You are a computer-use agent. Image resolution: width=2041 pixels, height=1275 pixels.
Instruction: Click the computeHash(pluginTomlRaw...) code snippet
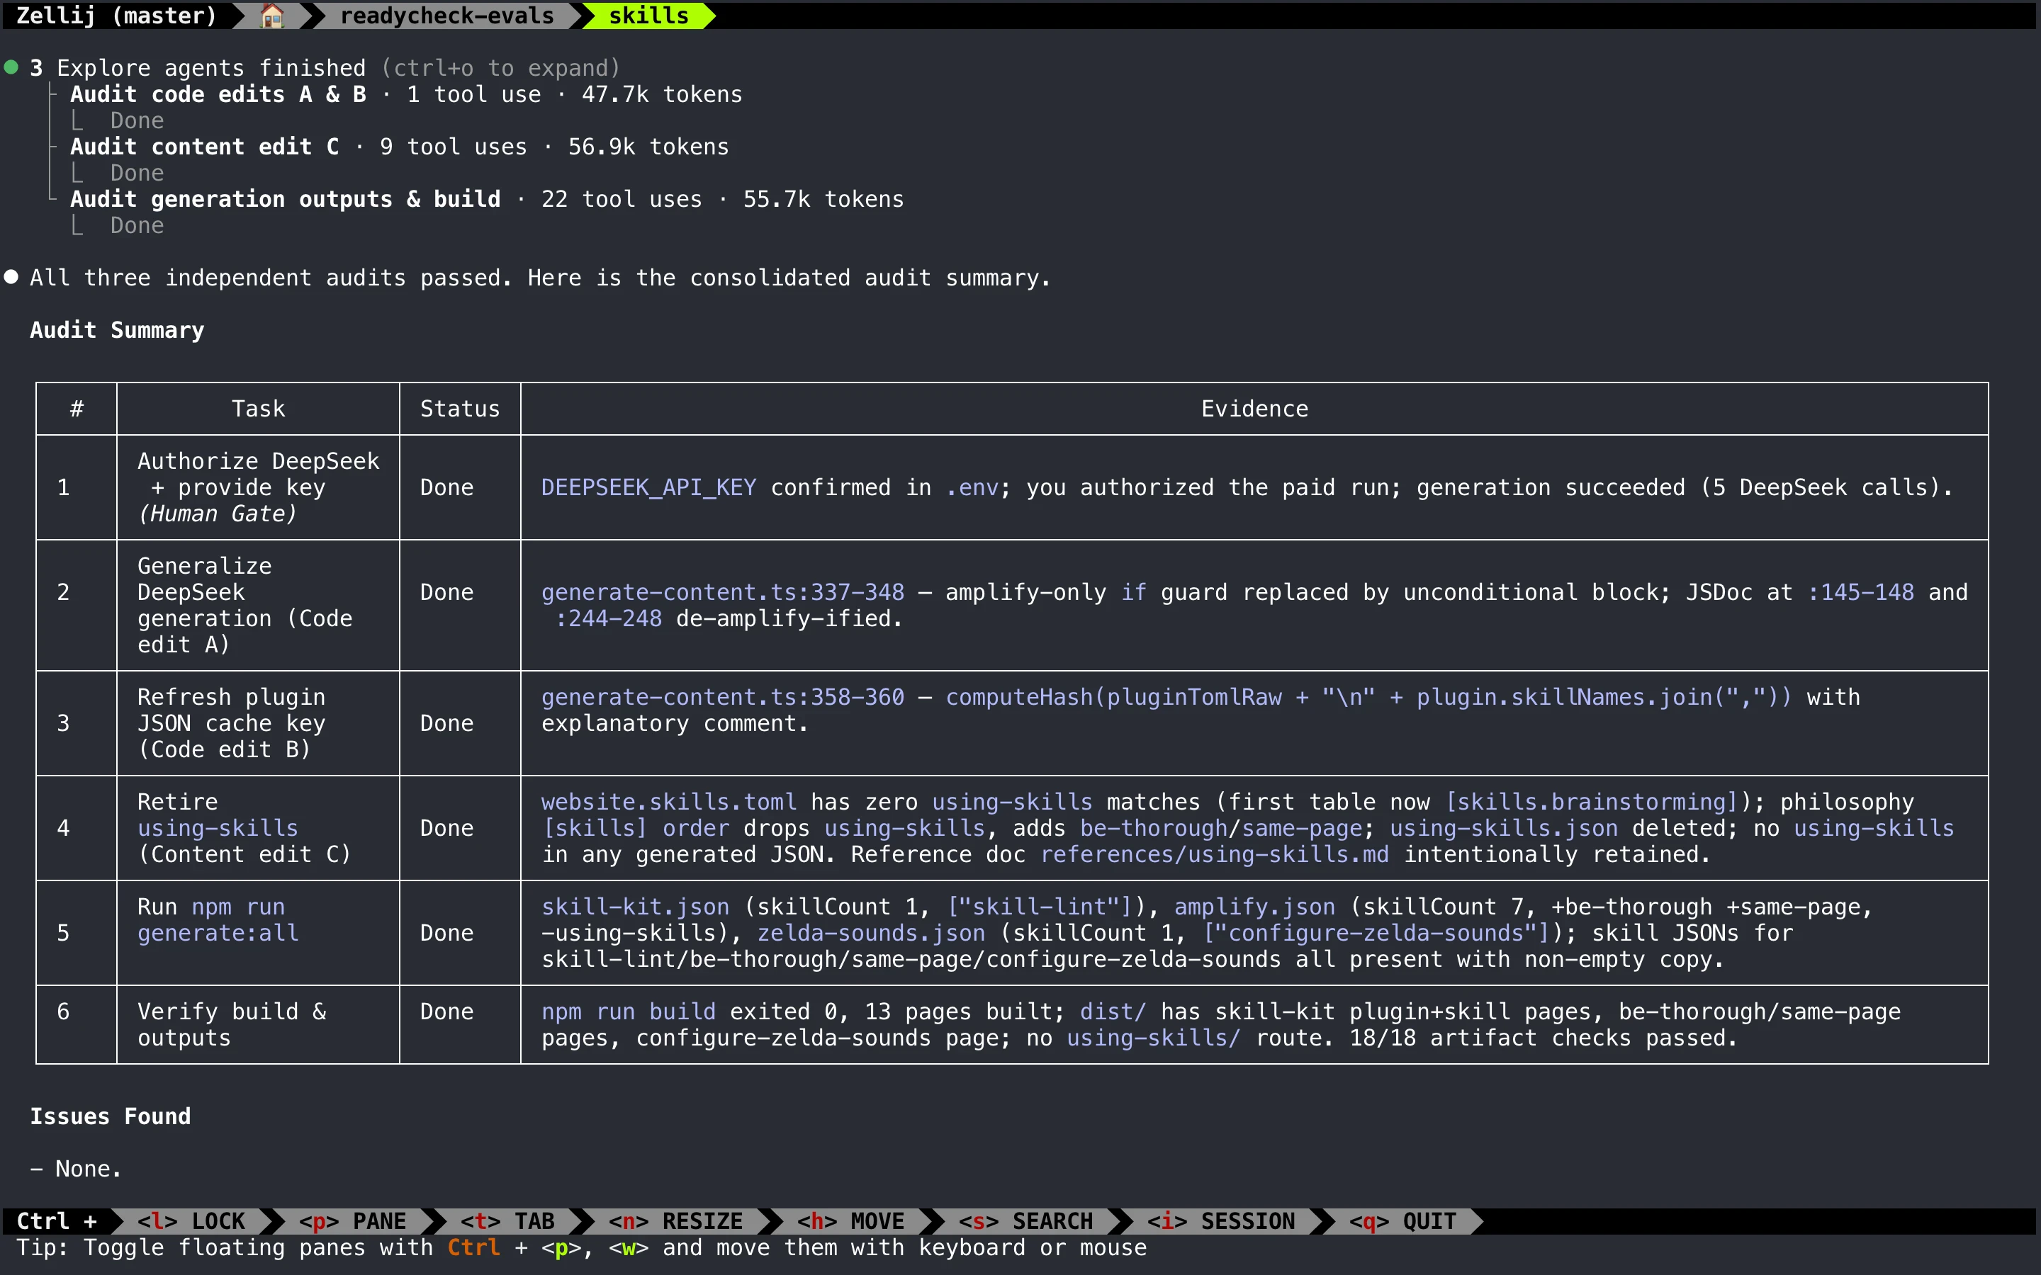(x=1369, y=696)
